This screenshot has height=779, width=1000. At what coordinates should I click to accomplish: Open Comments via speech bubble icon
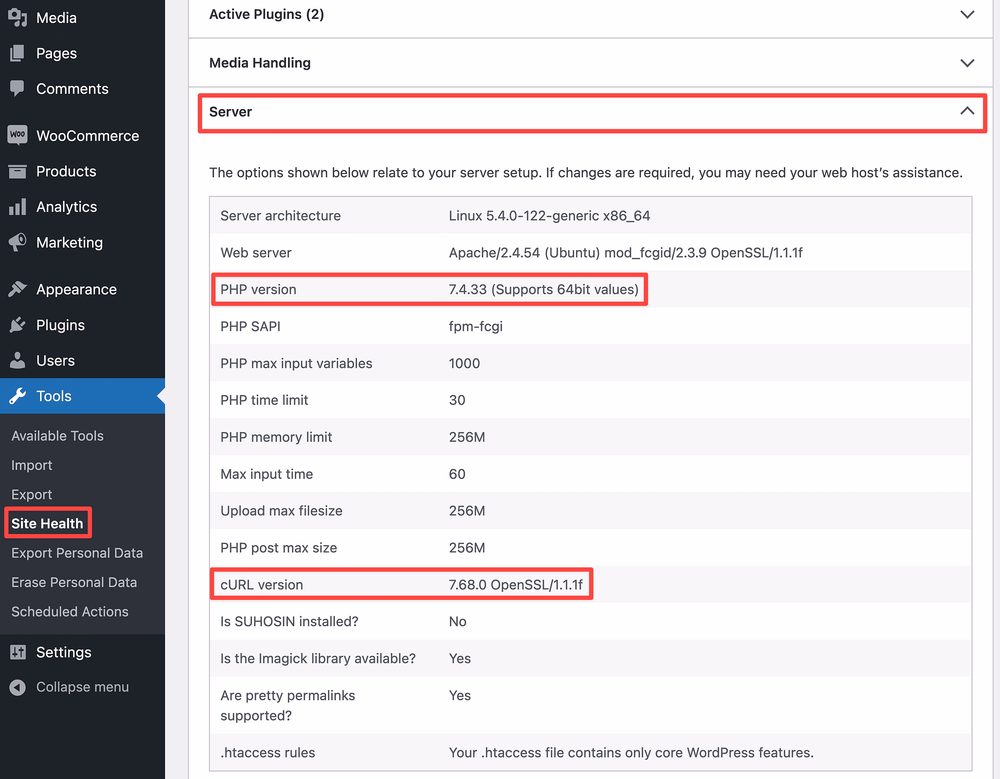(17, 88)
